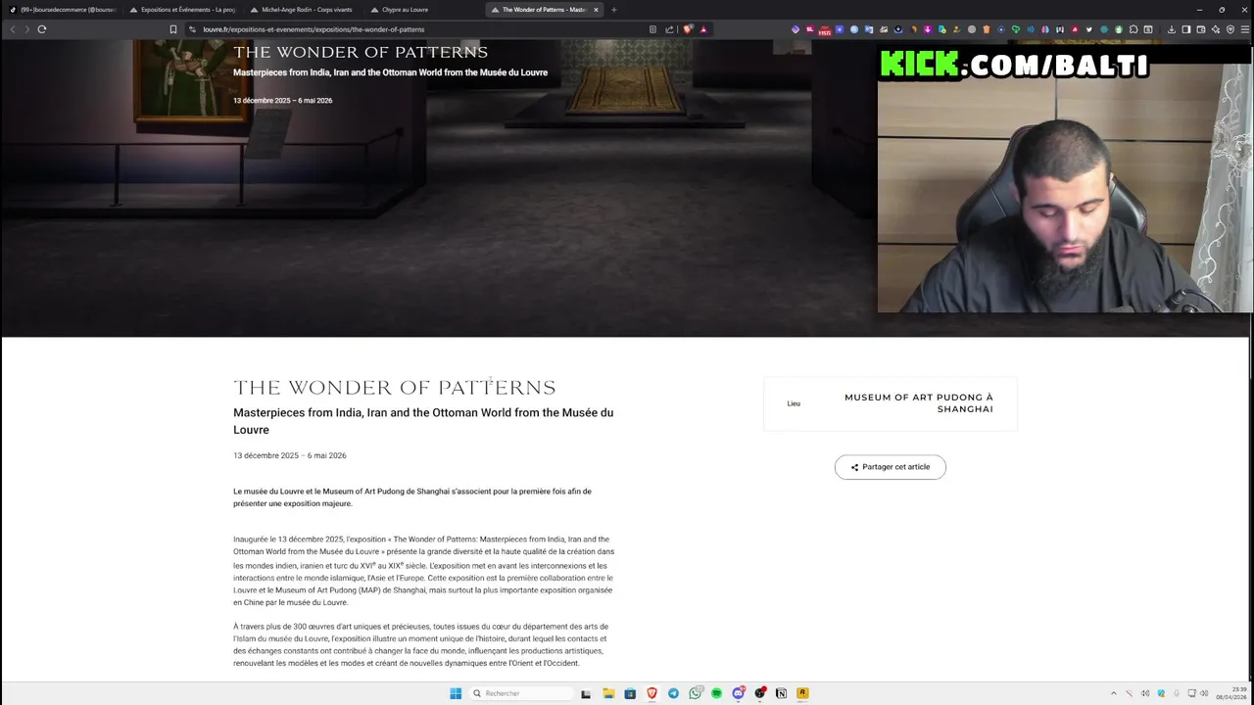The height and width of the screenshot is (705, 1254).
Task: Click the Rechercher taskbar search box
Action: [x=521, y=693]
